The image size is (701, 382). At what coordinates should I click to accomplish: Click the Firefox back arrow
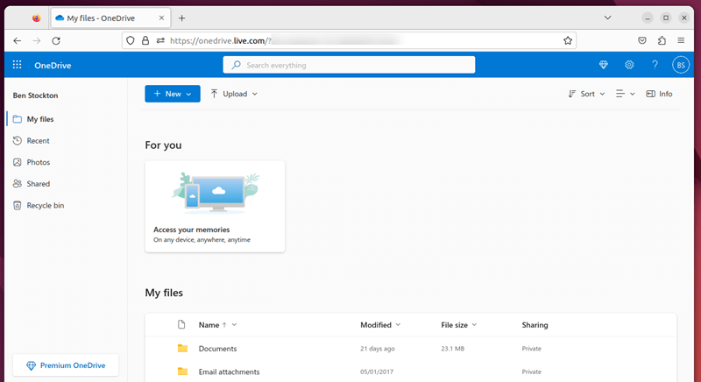[x=17, y=40]
